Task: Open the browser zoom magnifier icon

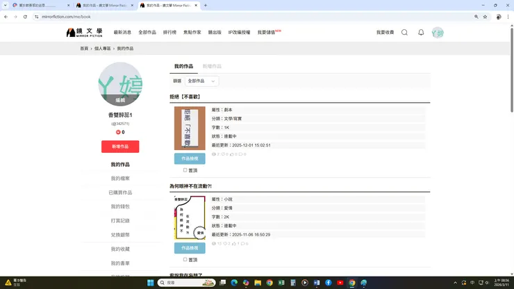Action: click(476, 17)
